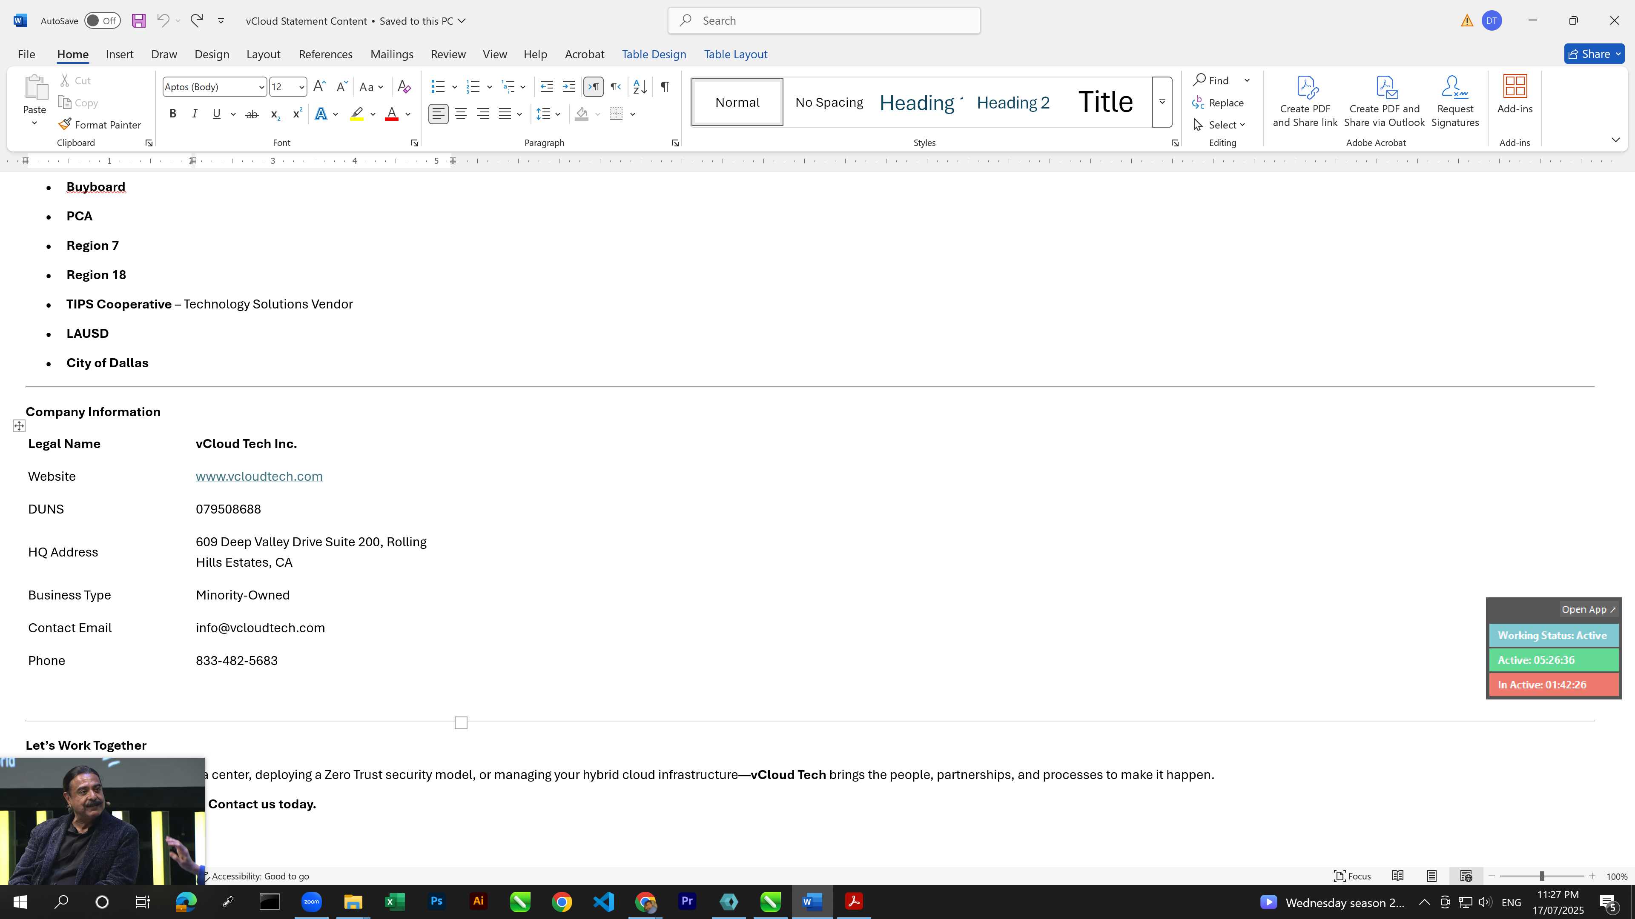
Task: Apply red font color
Action: click(392, 114)
